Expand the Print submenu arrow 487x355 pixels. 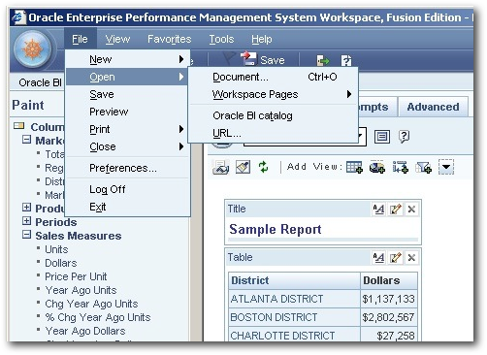pyautogui.click(x=181, y=129)
